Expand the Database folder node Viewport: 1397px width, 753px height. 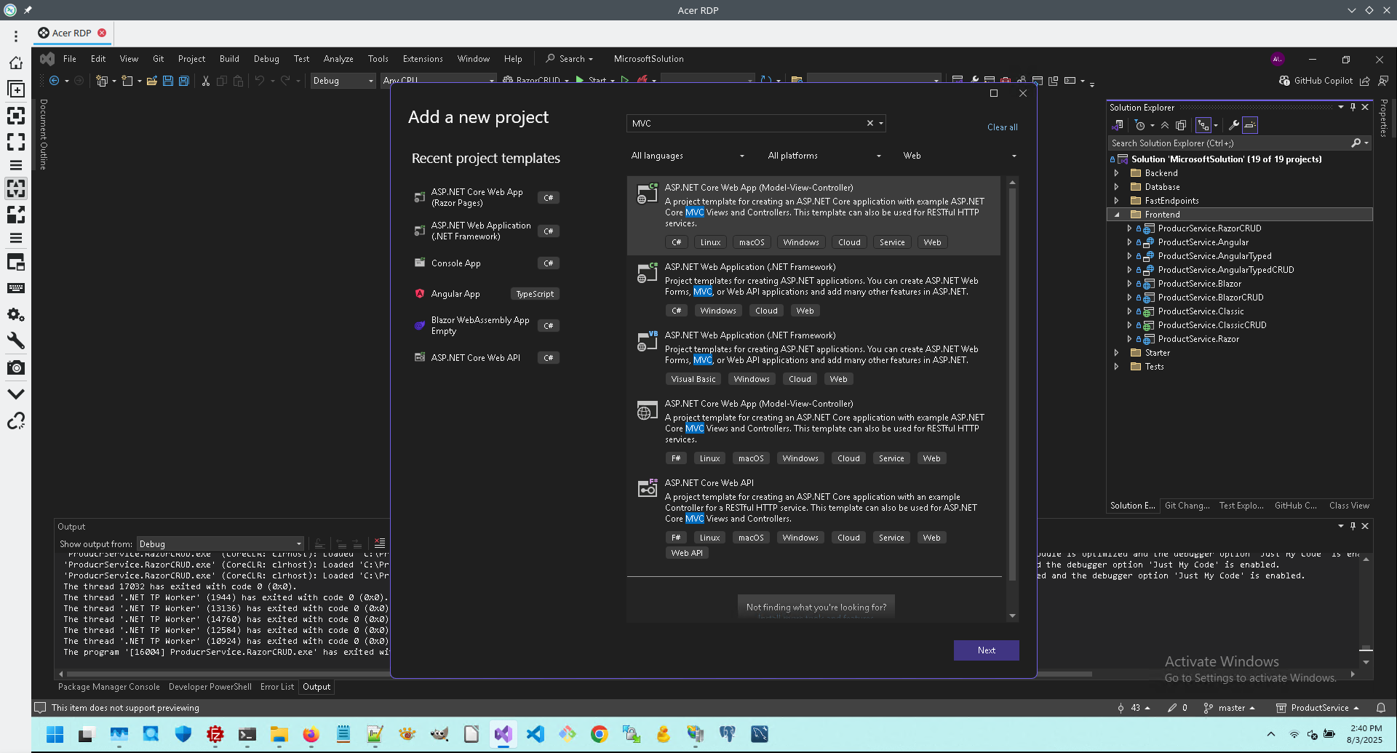1117,187
